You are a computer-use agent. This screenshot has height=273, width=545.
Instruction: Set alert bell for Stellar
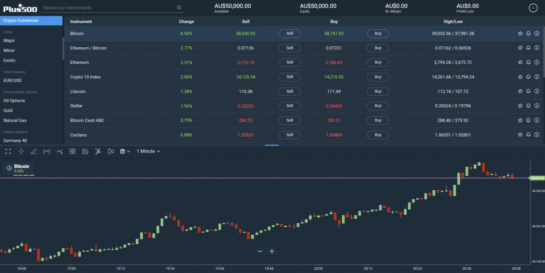[529, 106]
